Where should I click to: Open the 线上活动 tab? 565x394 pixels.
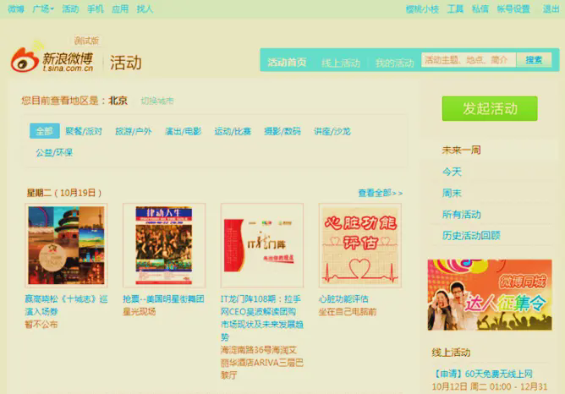point(341,63)
